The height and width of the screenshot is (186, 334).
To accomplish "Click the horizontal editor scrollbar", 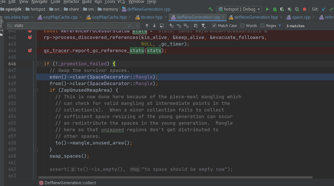I will (175, 177).
